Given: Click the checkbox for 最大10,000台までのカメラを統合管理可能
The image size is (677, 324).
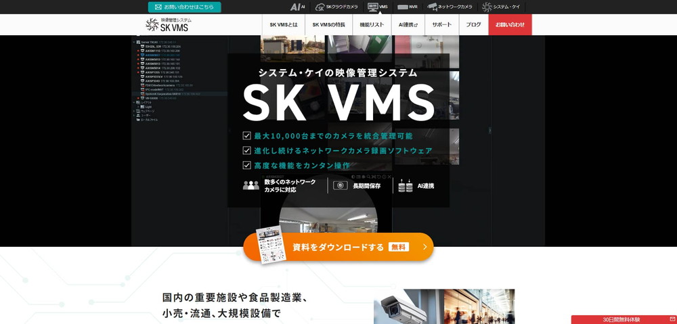Looking at the screenshot, I should tap(246, 136).
